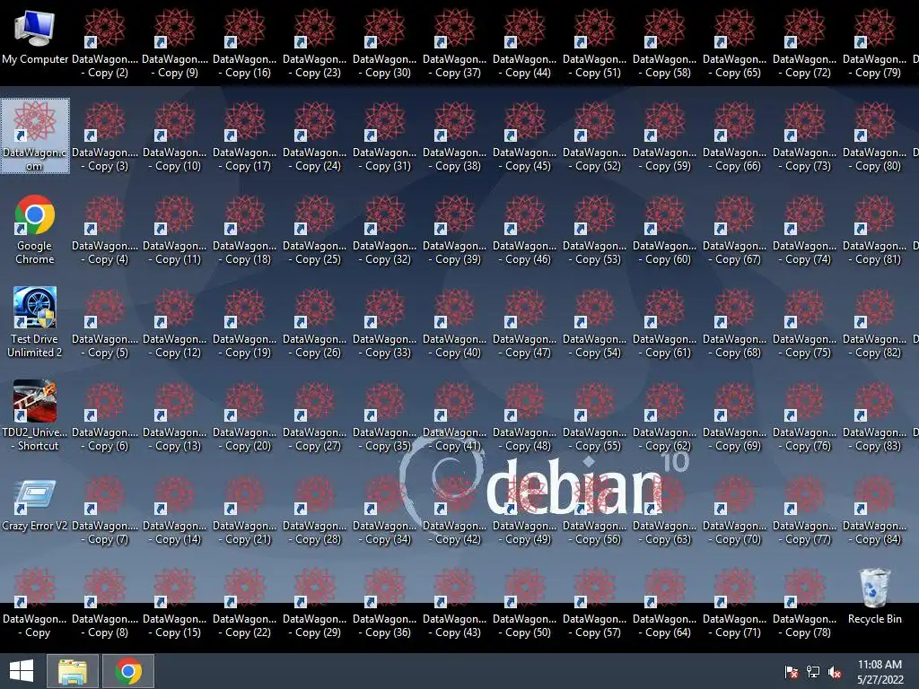Select the DataWagon - Copy (48) shortcut
Screen dimensions: 919x689
(x=524, y=416)
